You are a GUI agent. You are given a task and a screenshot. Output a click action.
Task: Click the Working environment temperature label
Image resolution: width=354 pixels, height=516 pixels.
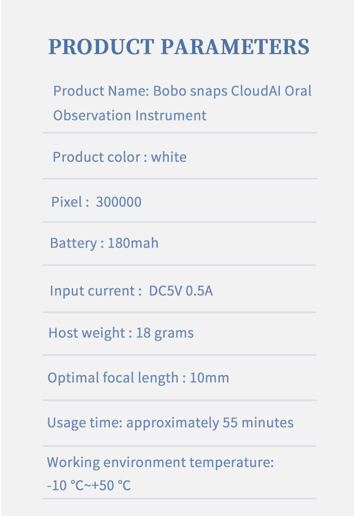point(160,462)
